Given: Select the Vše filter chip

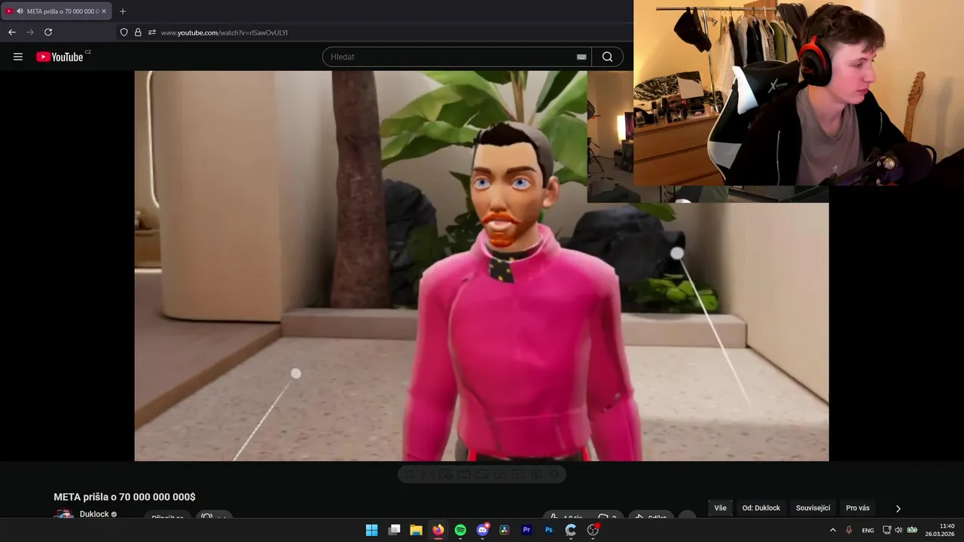Looking at the screenshot, I should [x=720, y=508].
